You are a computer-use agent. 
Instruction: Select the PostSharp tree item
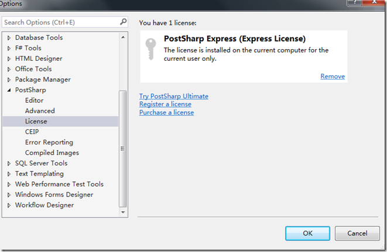[30, 90]
